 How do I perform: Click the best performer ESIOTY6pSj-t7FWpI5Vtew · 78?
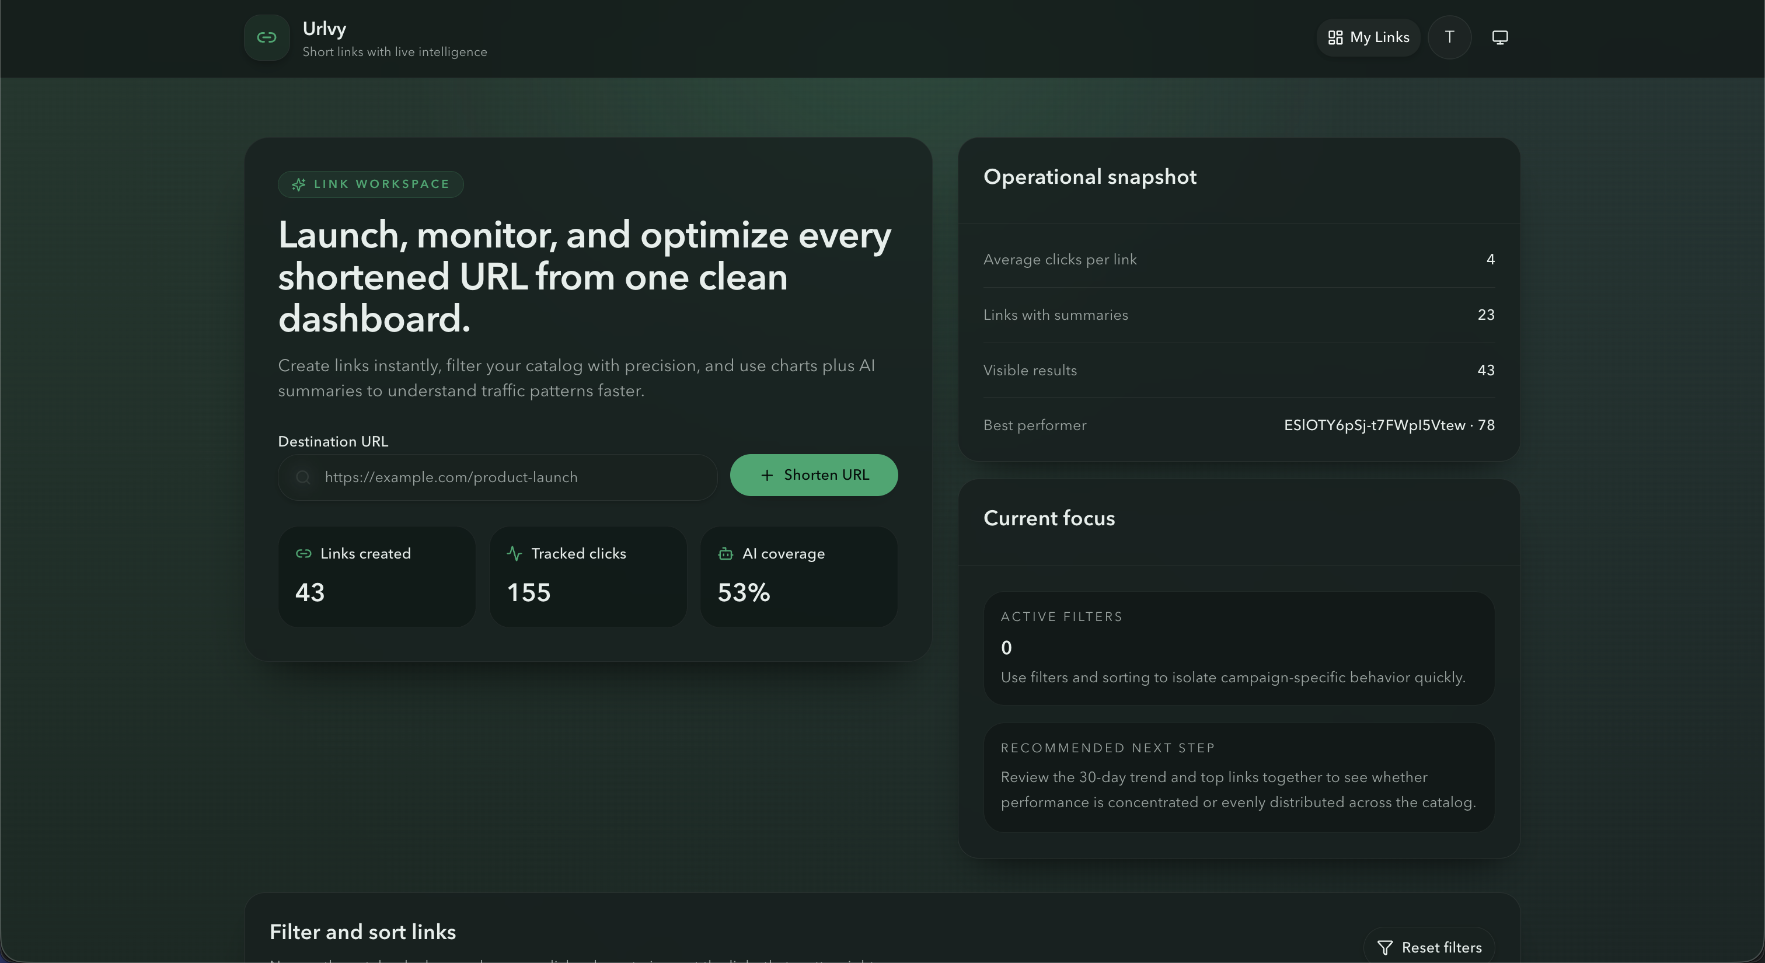coord(1389,425)
